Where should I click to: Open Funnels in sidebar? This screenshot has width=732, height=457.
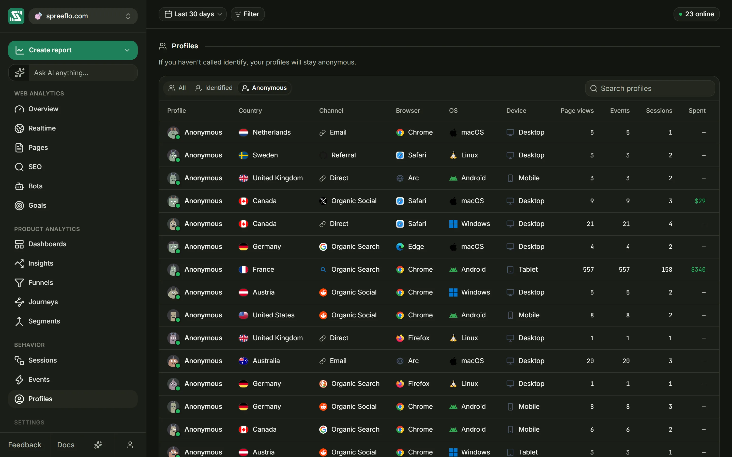73,283
